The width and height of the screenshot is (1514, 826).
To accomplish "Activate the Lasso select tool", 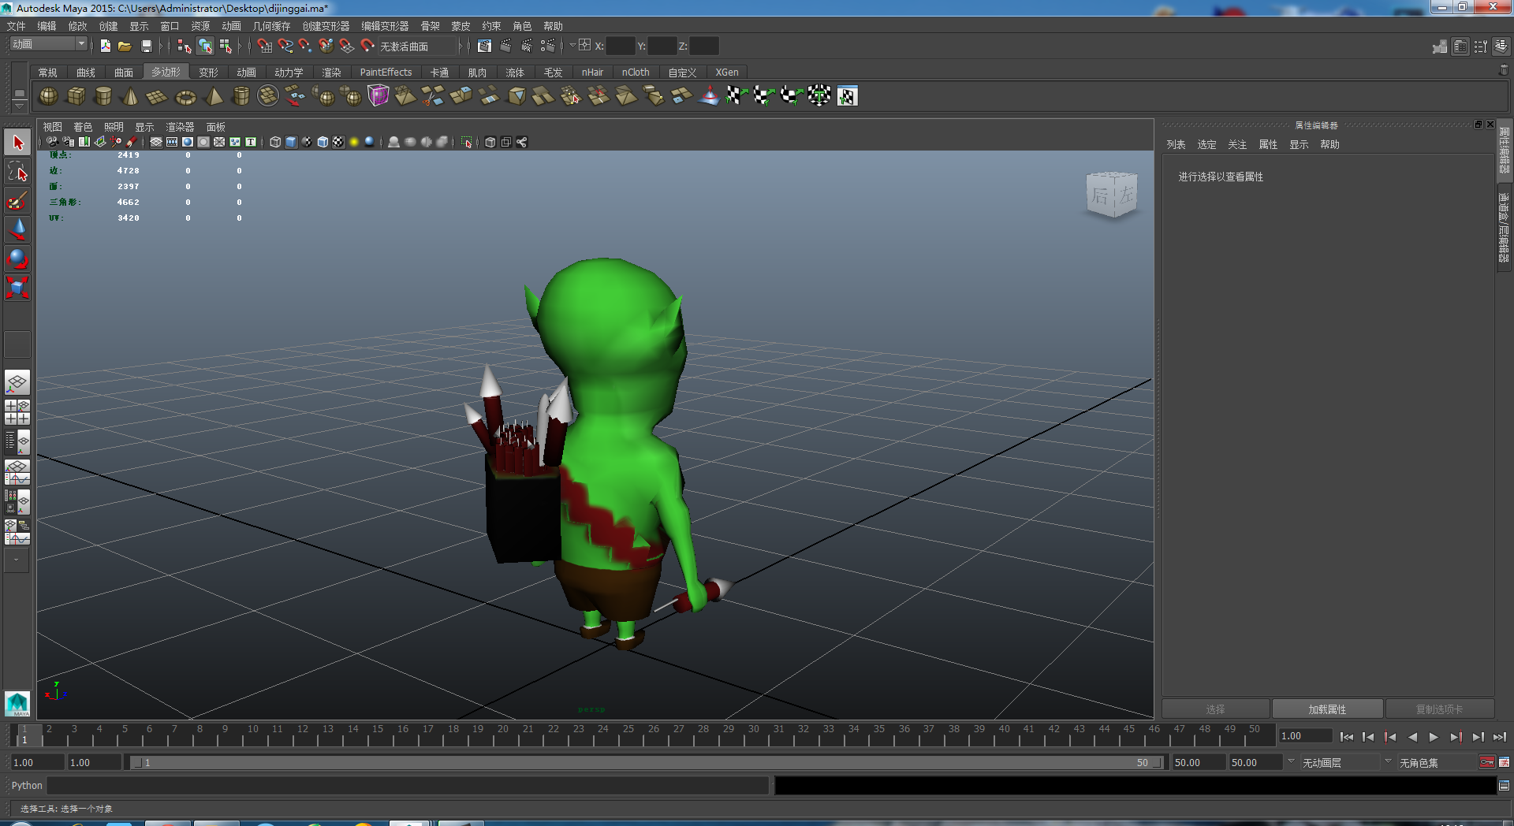I will click(x=17, y=171).
